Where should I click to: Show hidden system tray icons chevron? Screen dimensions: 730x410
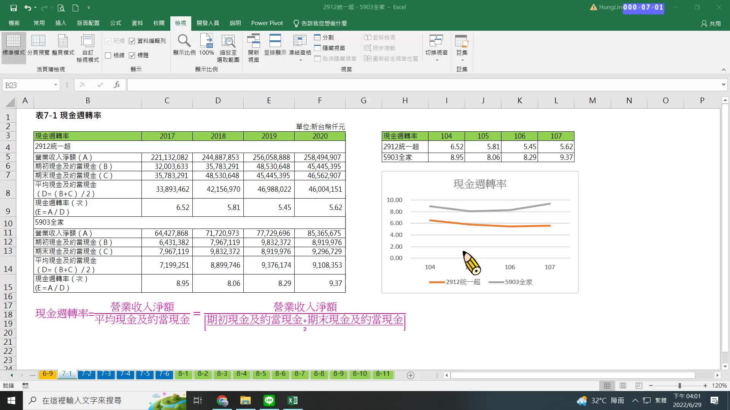635,401
